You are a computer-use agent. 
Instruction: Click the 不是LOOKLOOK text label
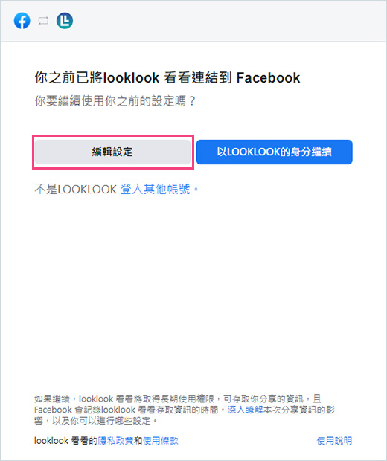[x=76, y=190]
